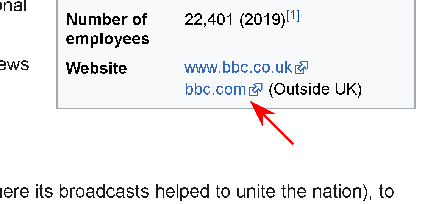This screenshot has height=204, width=436.
Task: Click the "(2019)" year text
Action: [x=263, y=20]
